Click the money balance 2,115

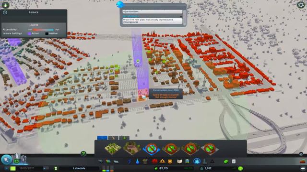pos(163,168)
